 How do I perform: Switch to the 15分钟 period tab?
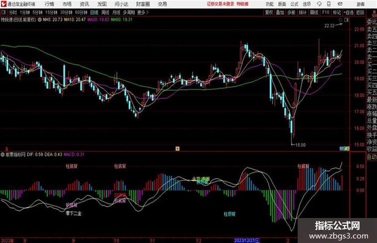tap(51, 12)
